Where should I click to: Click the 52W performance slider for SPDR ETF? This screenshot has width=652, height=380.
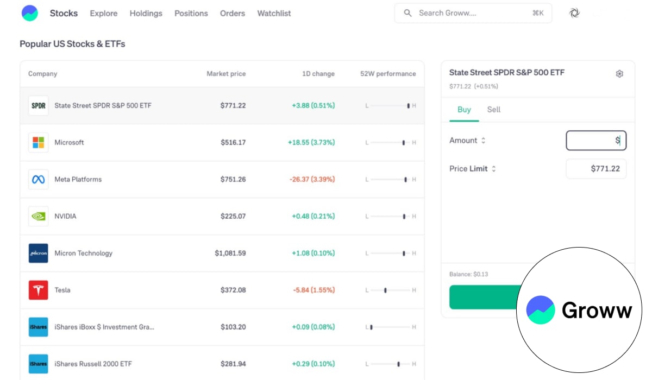tap(391, 106)
